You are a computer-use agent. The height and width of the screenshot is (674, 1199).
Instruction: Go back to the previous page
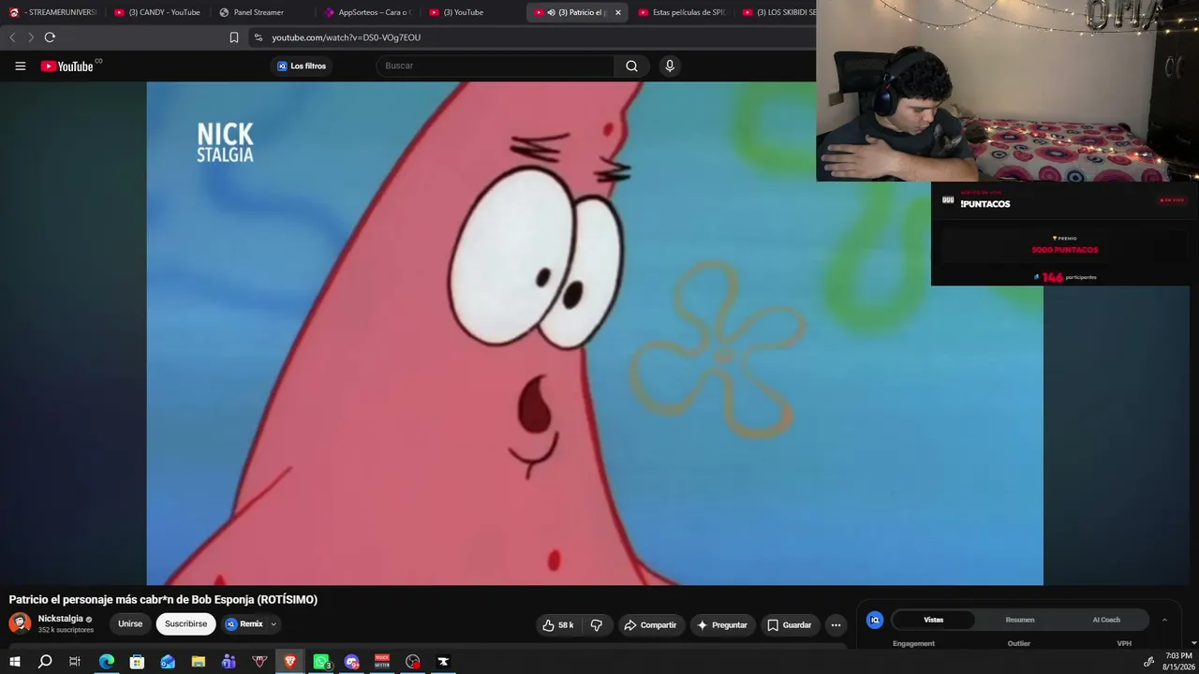[x=12, y=37]
